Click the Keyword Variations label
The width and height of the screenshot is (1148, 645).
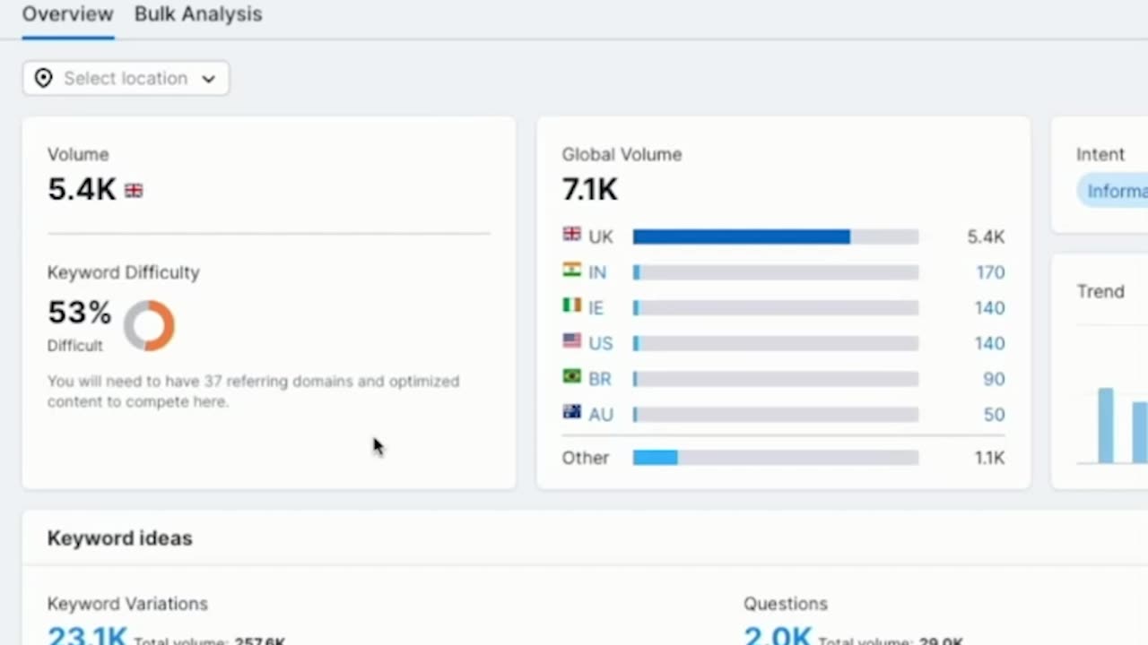point(127,604)
